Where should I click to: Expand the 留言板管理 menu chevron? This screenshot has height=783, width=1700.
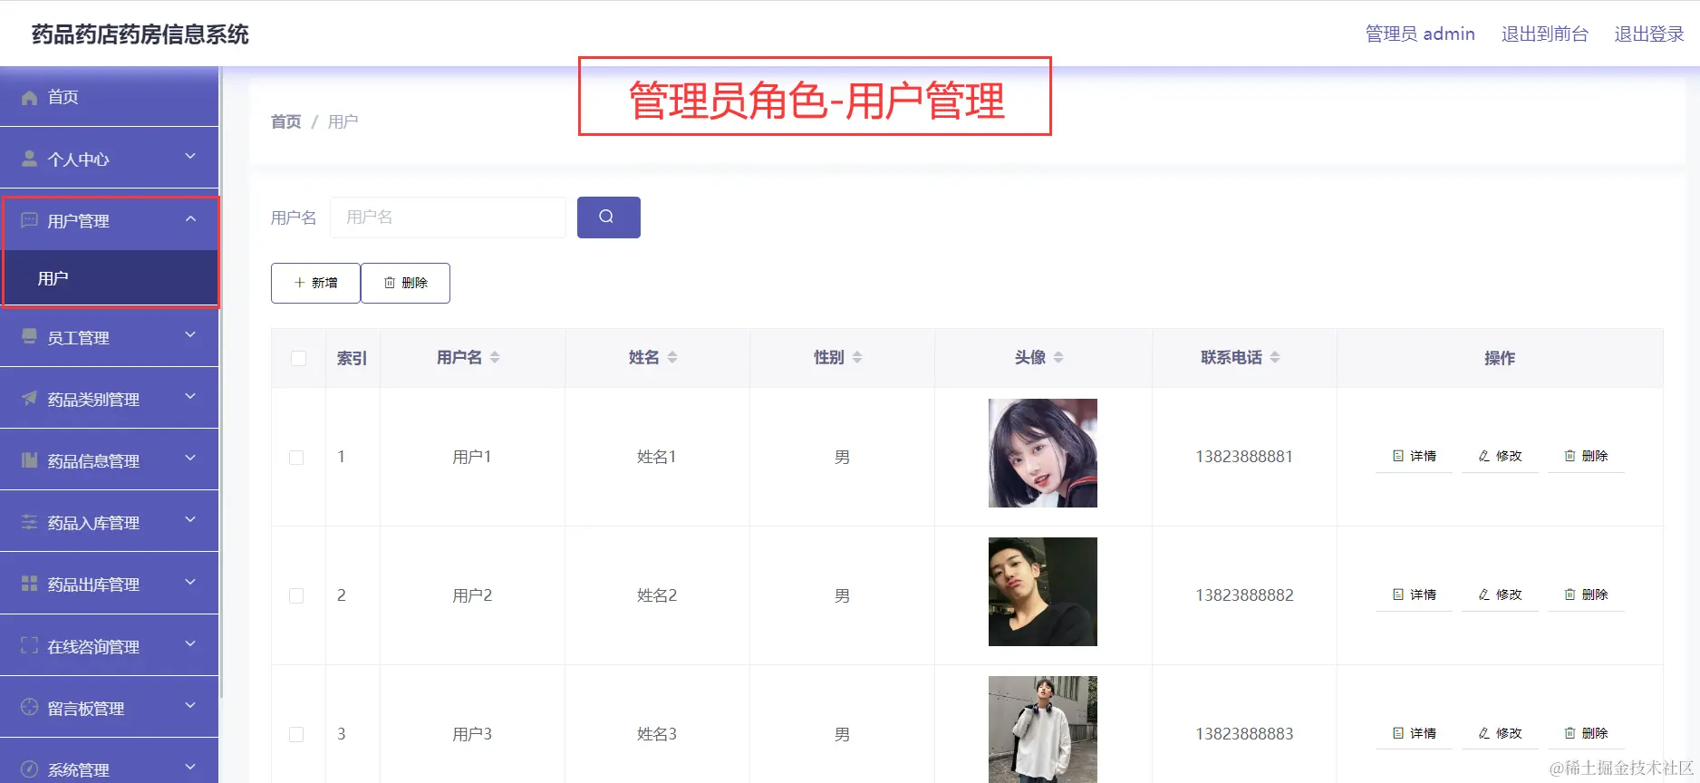click(x=190, y=706)
